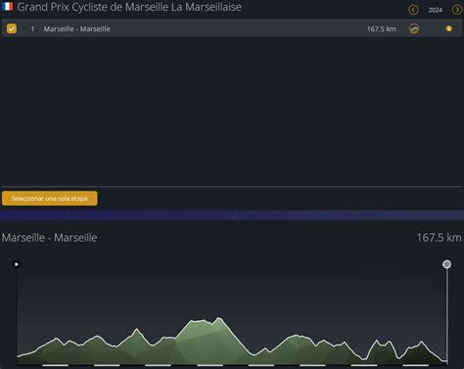The width and height of the screenshot is (464, 369).
Task: Click the highest peak of elevation profile
Action: coord(219,318)
